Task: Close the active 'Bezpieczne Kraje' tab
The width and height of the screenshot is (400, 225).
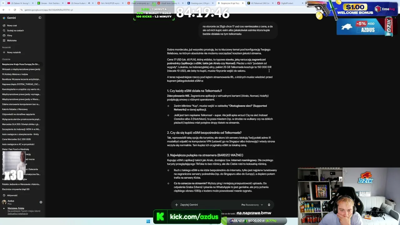Action: (242, 3)
